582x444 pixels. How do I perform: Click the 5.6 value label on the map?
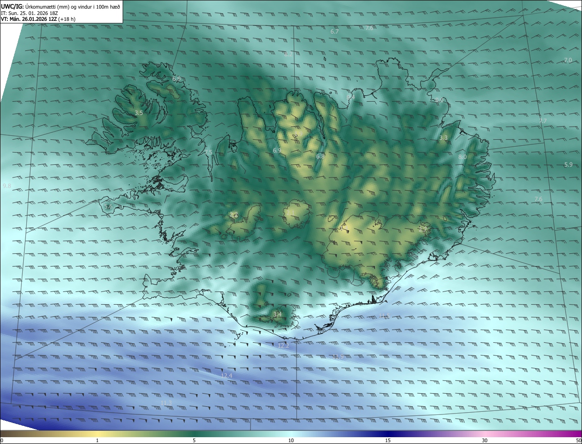[108, 207]
